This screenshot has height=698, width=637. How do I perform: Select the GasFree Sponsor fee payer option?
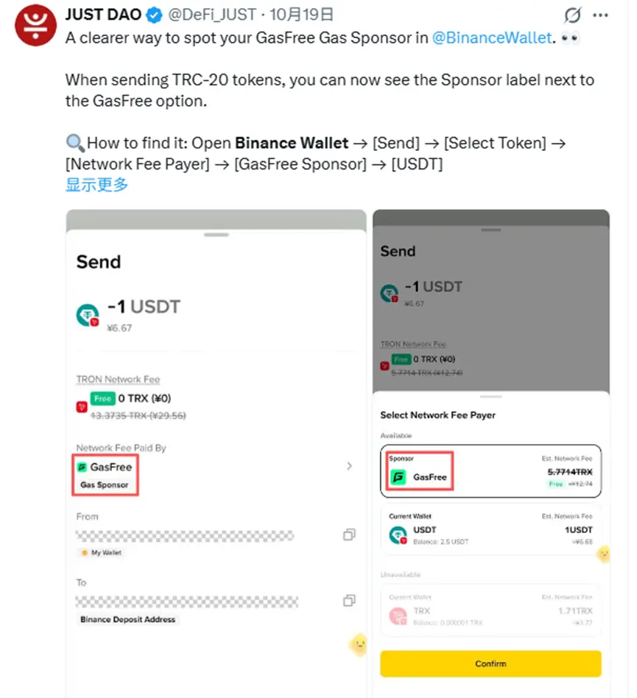pyautogui.click(x=490, y=471)
